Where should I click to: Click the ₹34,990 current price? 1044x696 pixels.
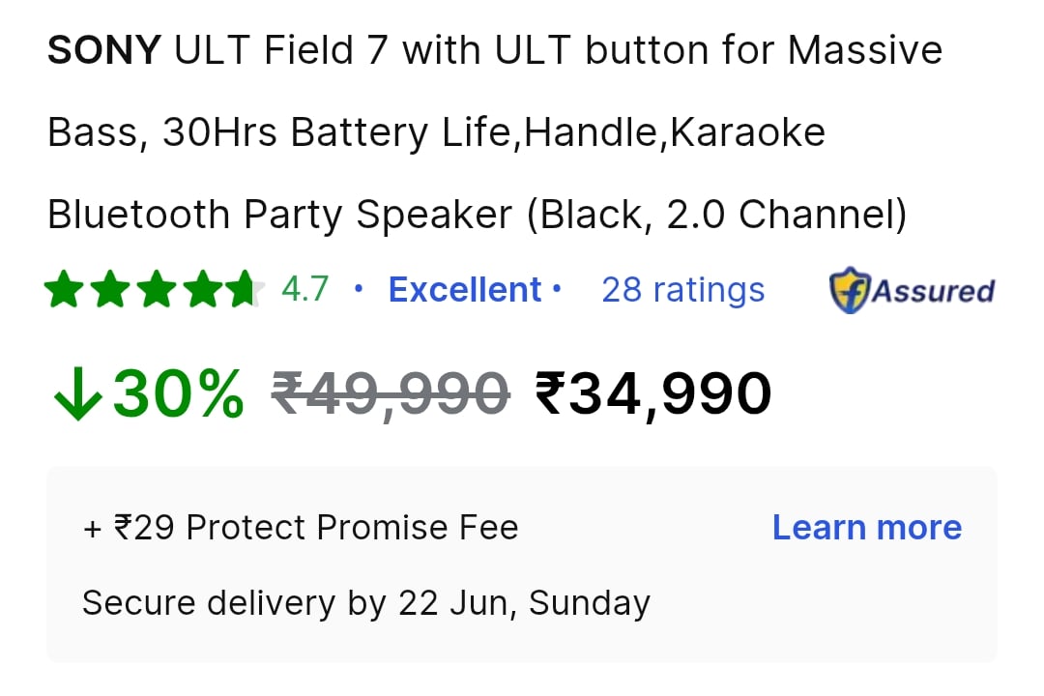coord(653,393)
